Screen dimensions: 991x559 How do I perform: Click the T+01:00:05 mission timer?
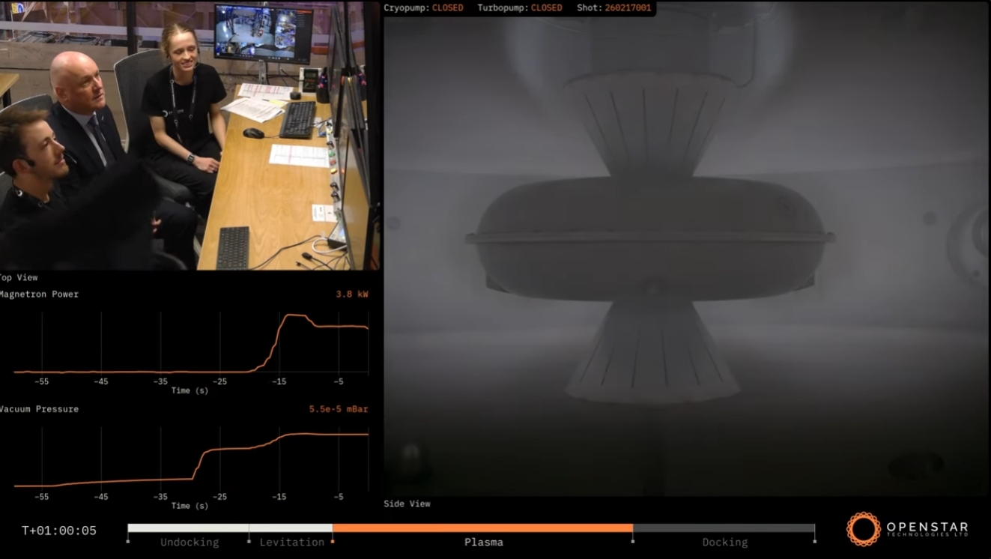point(59,531)
